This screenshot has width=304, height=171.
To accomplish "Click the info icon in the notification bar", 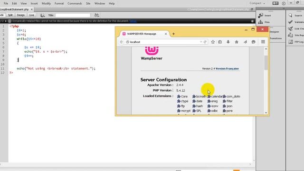I will 9,21.
